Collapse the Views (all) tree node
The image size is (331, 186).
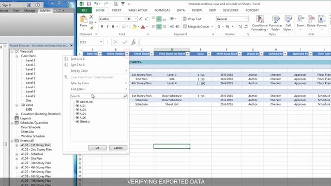pyautogui.click(x=12, y=52)
